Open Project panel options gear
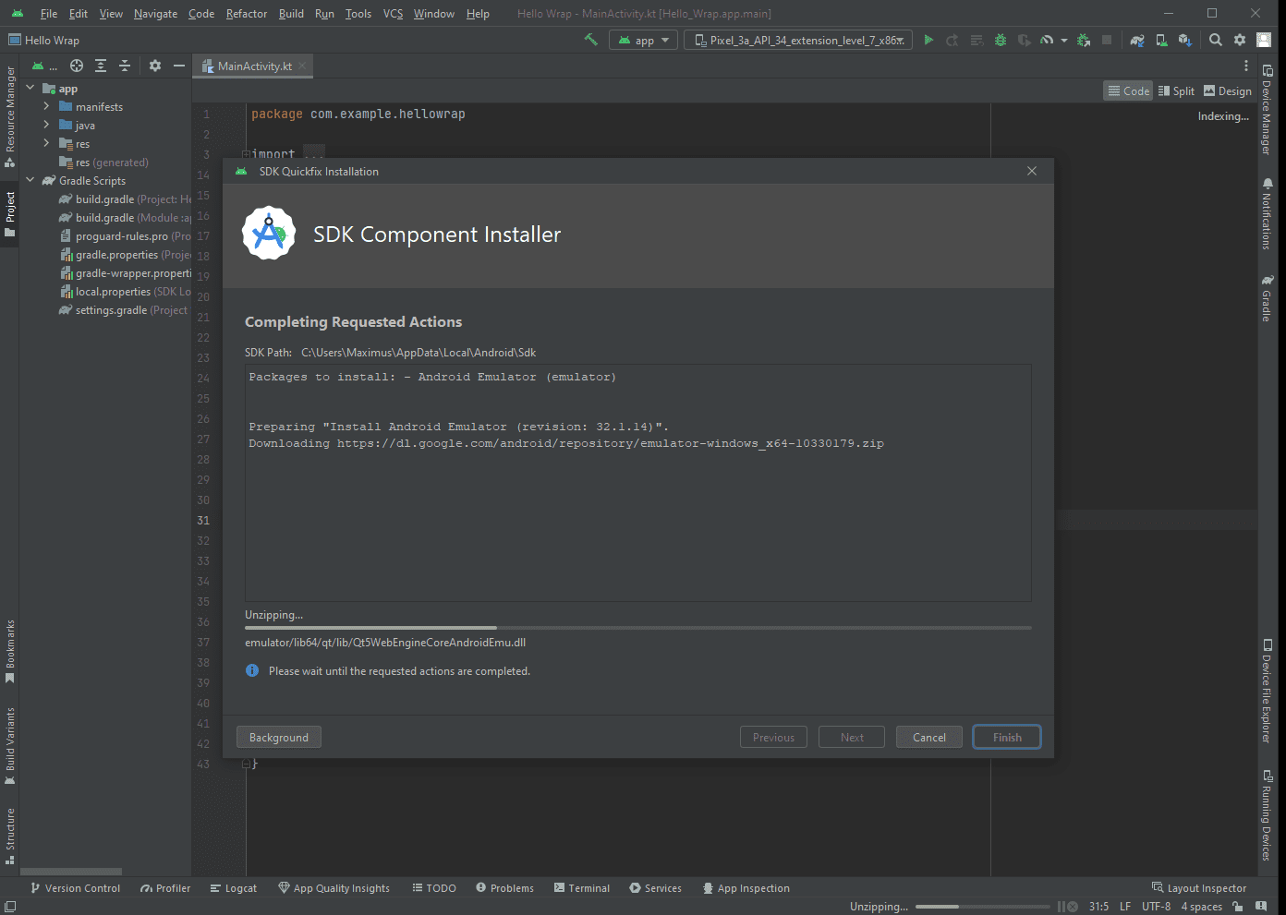 155,66
